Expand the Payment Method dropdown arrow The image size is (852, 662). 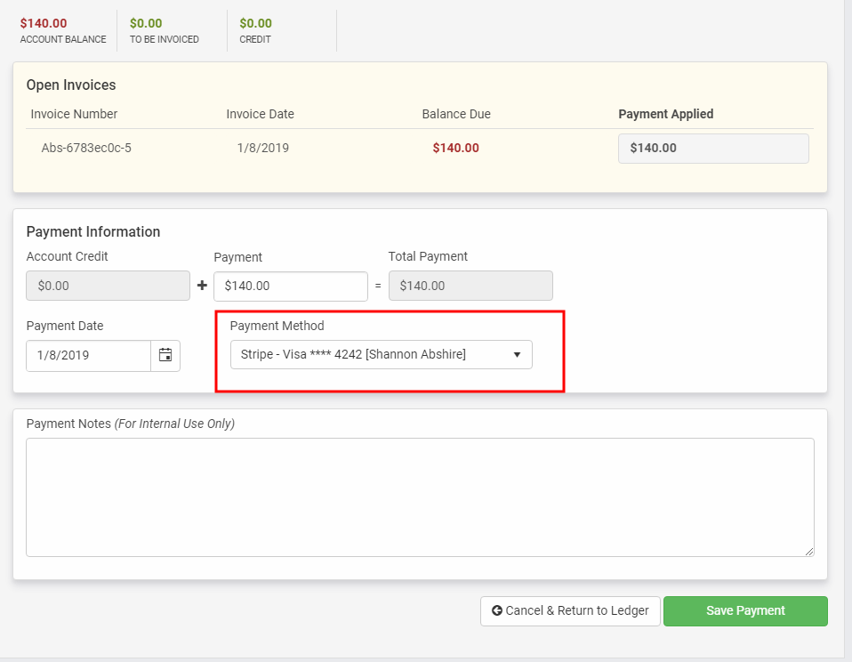[517, 355]
